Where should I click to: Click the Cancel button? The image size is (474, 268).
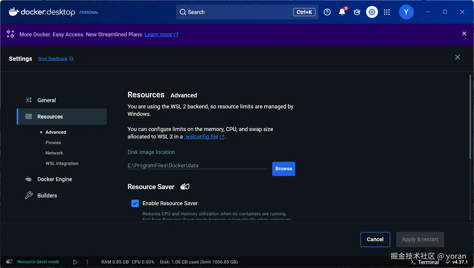coord(375,239)
